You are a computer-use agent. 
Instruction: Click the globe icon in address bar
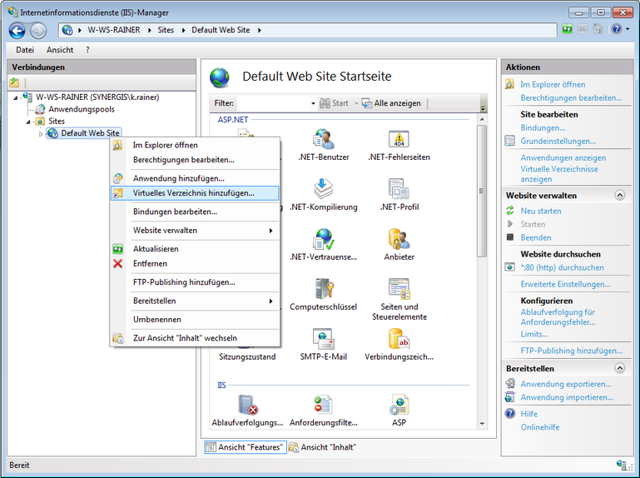(x=67, y=30)
